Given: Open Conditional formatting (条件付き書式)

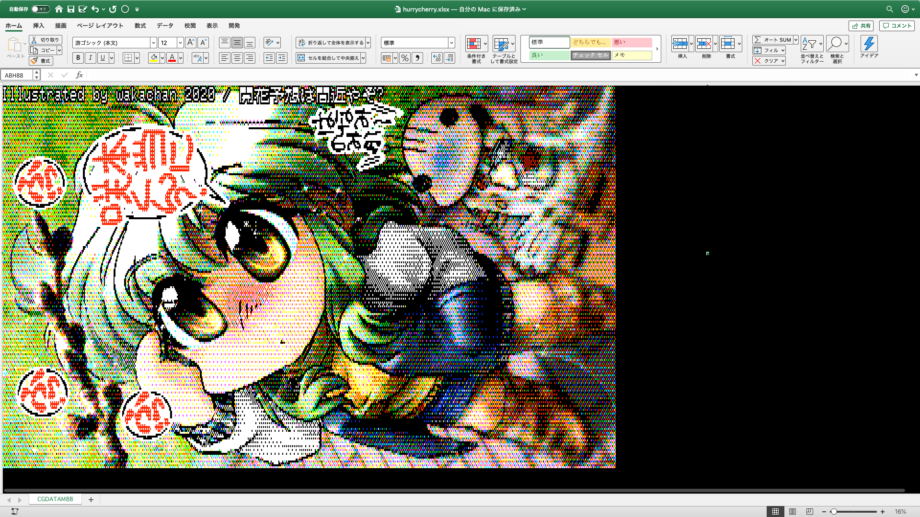Looking at the screenshot, I should click(x=476, y=49).
